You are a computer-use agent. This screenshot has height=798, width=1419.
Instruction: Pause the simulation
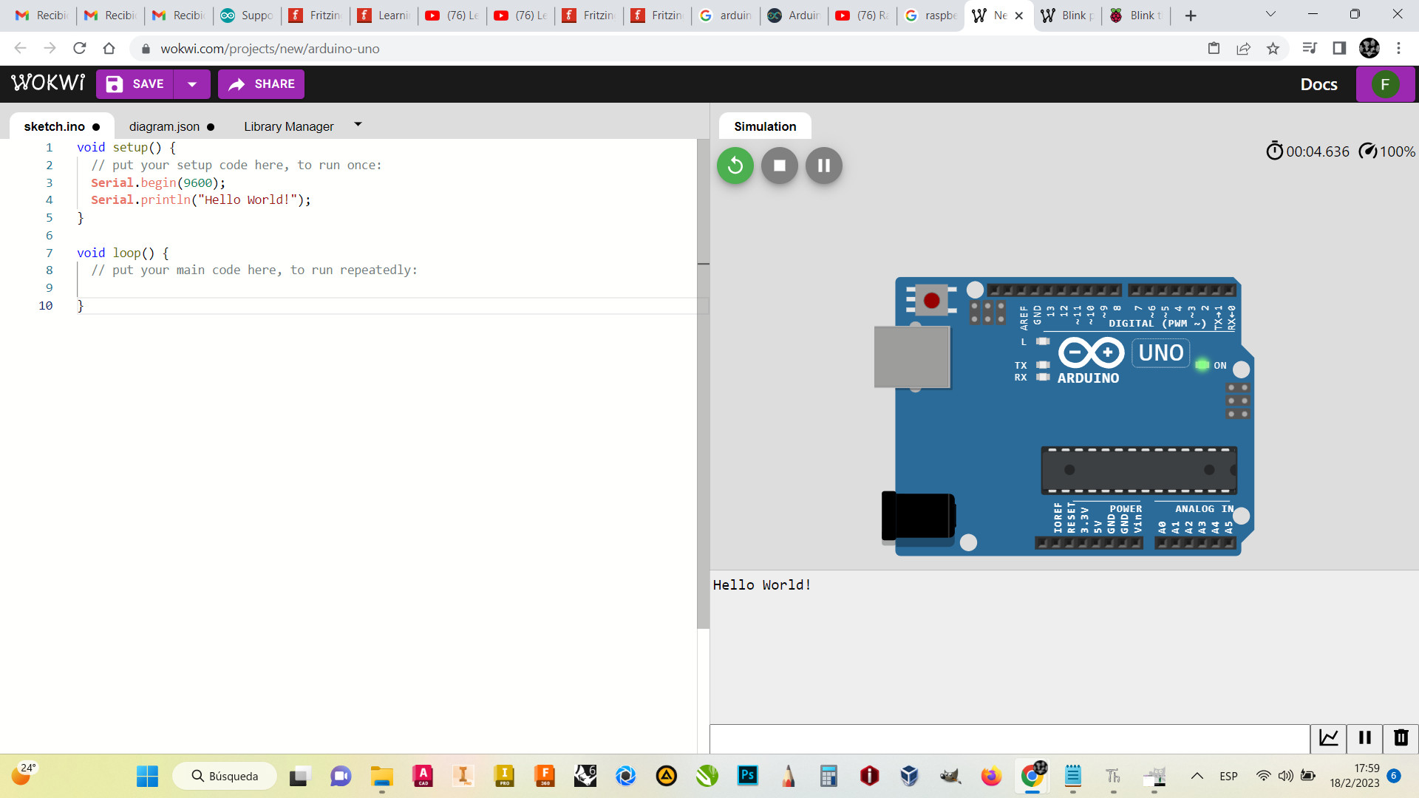(x=823, y=166)
